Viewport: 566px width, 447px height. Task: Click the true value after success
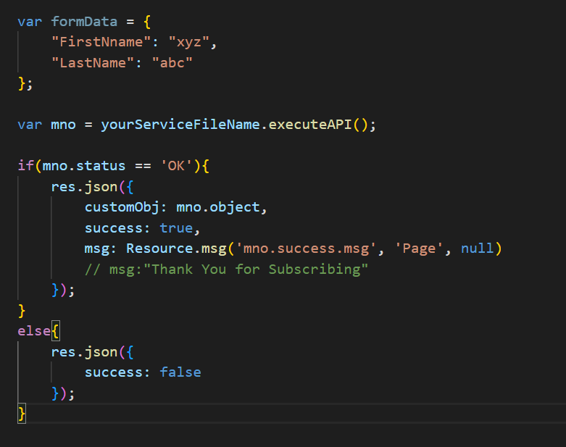(176, 228)
